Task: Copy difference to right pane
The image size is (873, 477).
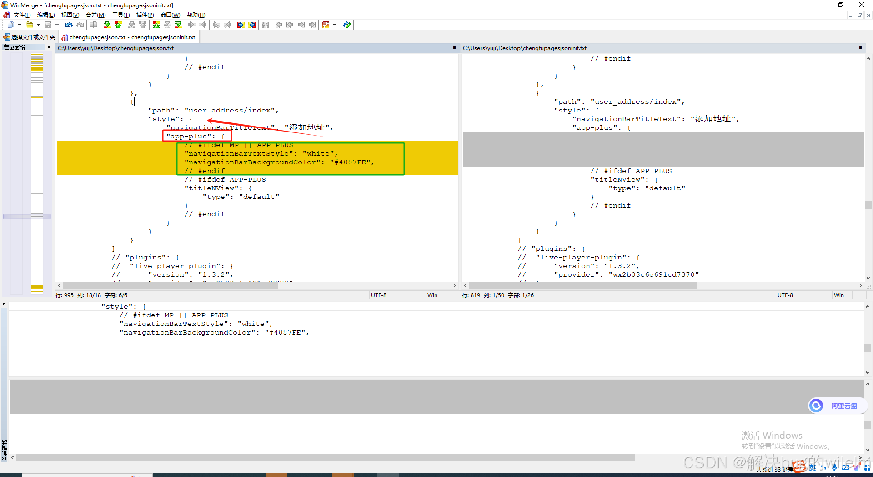Action: coord(191,25)
